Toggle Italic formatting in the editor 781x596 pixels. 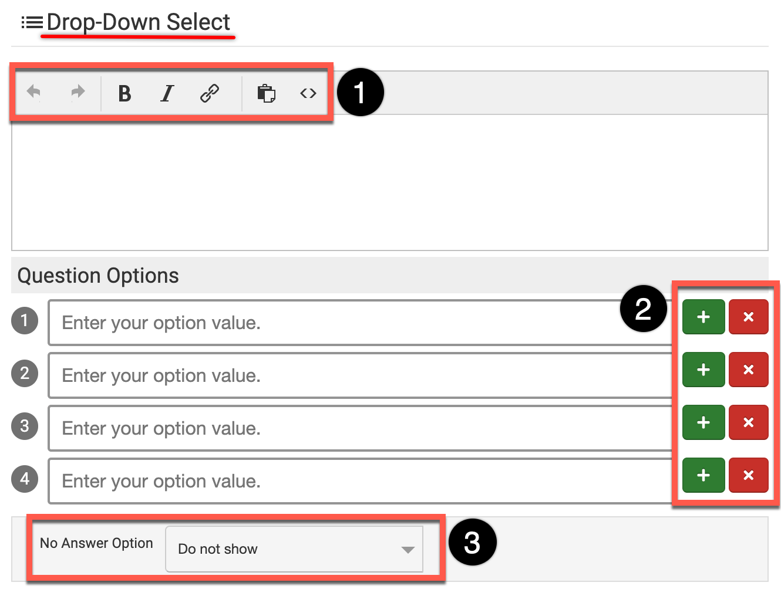coord(167,93)
